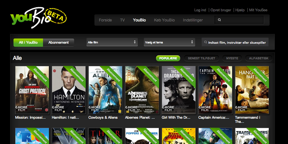Open the Thor movie poster
Image resolution: width=288 pixels, height=144 pixels.
pos(105,136)
